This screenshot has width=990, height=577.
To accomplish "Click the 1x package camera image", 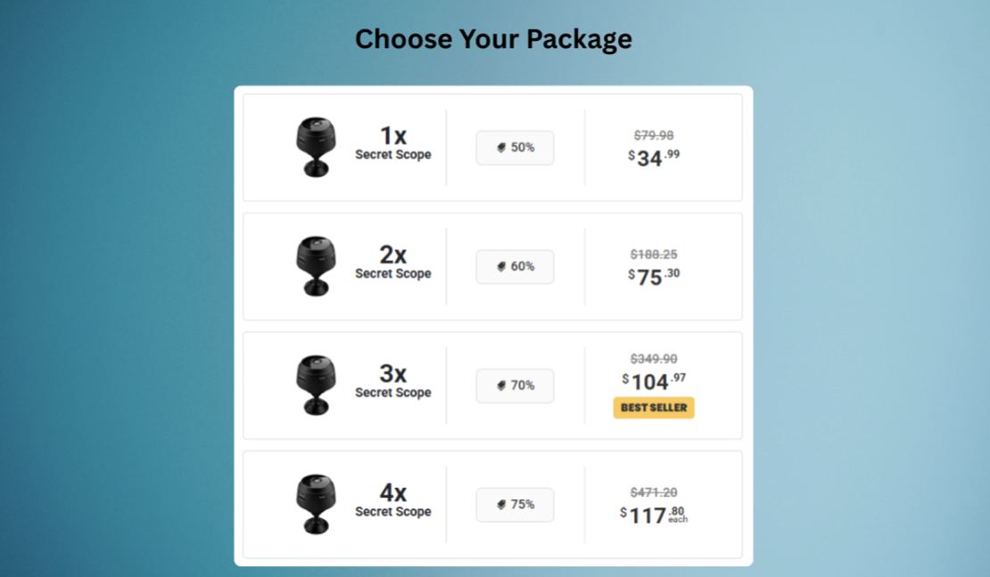I will [x=316, y=147].
